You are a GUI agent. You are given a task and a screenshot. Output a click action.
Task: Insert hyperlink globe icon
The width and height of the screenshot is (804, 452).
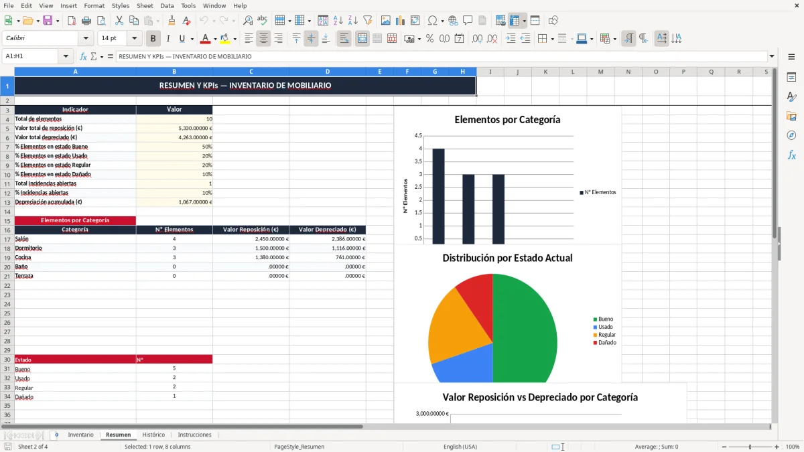[453, 21]
